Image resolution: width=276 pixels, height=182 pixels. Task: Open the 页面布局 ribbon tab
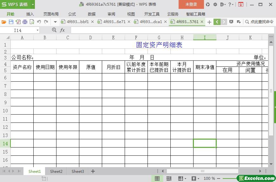[51, 14]
